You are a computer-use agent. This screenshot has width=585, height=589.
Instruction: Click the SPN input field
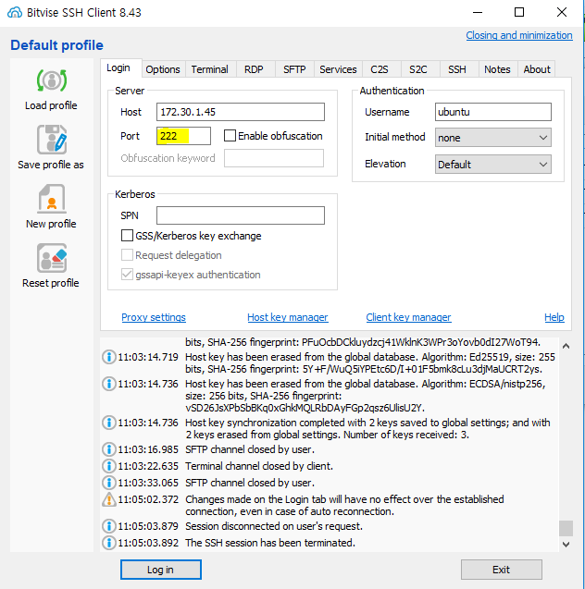[241, 215]
